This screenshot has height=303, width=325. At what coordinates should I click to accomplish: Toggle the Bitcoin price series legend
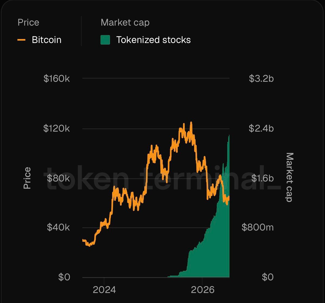(x=40, y=40)
